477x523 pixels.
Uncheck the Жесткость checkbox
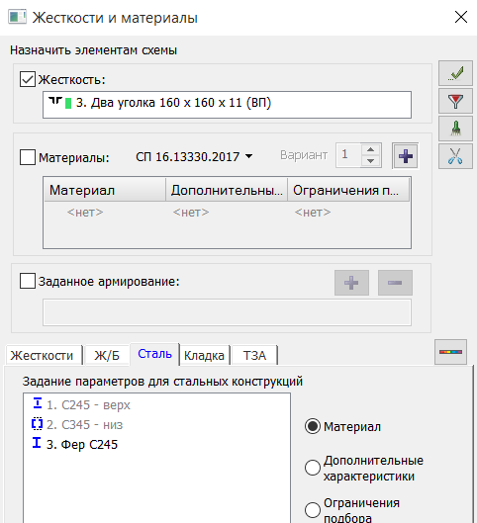click(x=28, y=79)
